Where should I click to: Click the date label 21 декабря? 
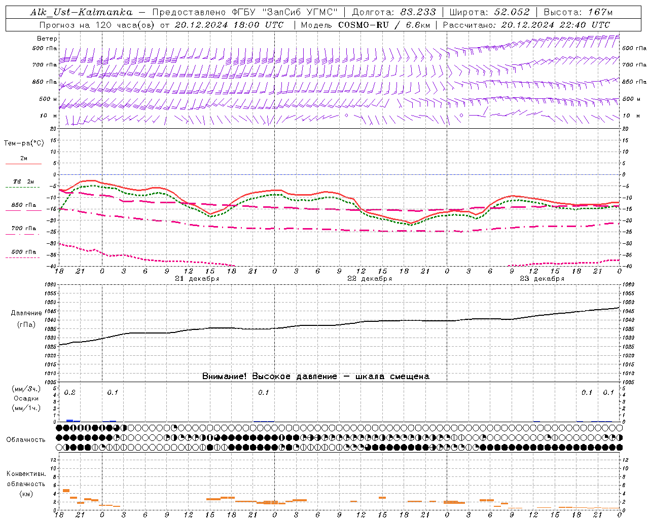[197, 279]
